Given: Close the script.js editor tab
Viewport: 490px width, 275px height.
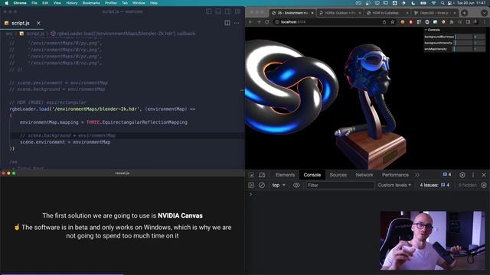Looking at the screenshot, I should [38, 23].
